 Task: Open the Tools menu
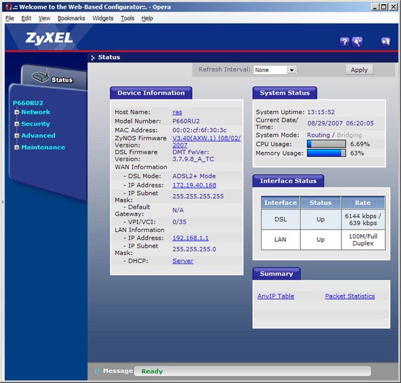[128, 18]
